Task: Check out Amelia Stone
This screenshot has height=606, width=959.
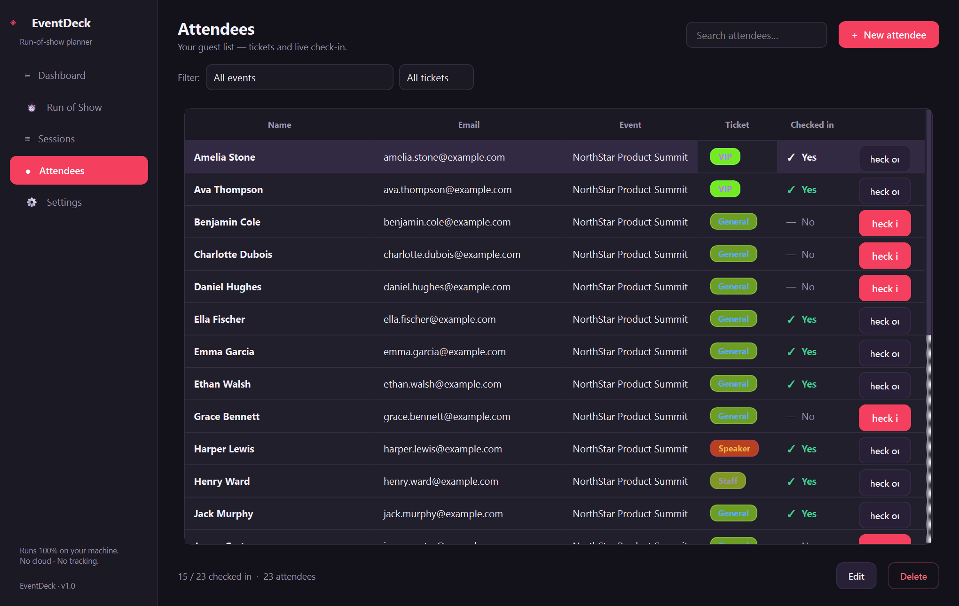Action: (x=885, y=159)
